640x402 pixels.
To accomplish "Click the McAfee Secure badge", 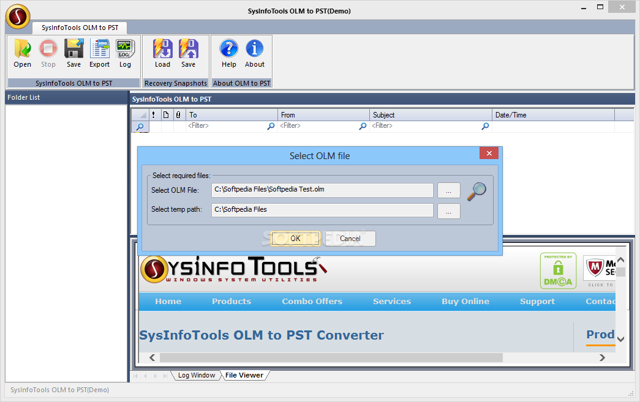I will 599,270.
